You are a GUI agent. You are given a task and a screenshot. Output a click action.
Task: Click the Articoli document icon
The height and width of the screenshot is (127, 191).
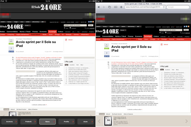(66, 40)
